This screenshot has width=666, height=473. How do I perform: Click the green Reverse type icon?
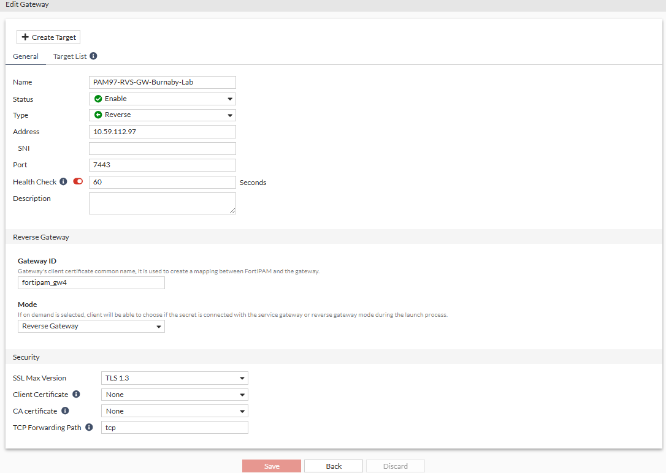[99, 115]
